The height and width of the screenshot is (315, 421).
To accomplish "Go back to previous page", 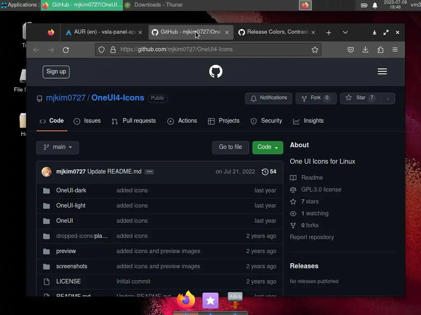I will 36,50.
